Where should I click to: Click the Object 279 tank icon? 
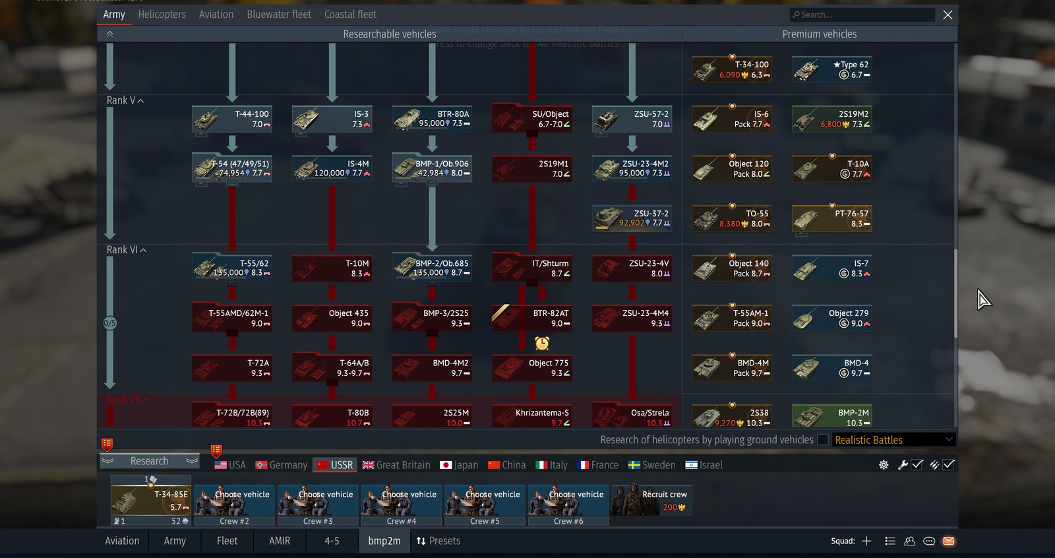[804, 320]
